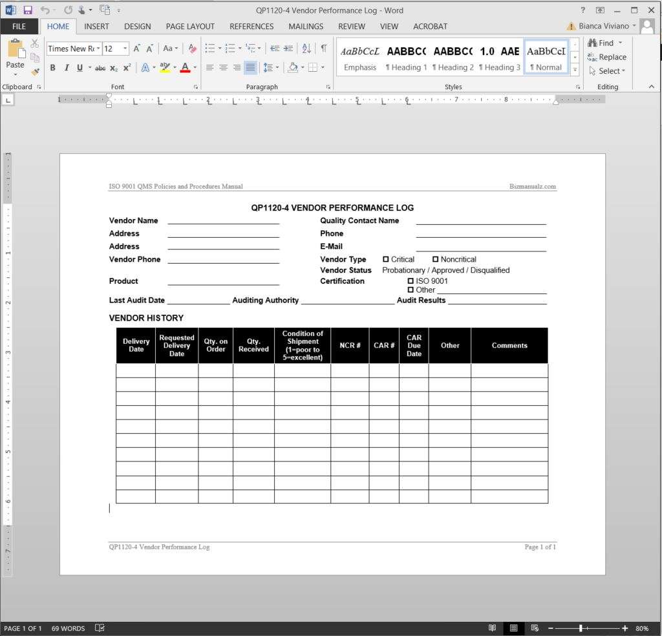This screenshot has width=662, height=636.
Task: Switch to the INSERT ribbon tab
Action: [96, 26]
